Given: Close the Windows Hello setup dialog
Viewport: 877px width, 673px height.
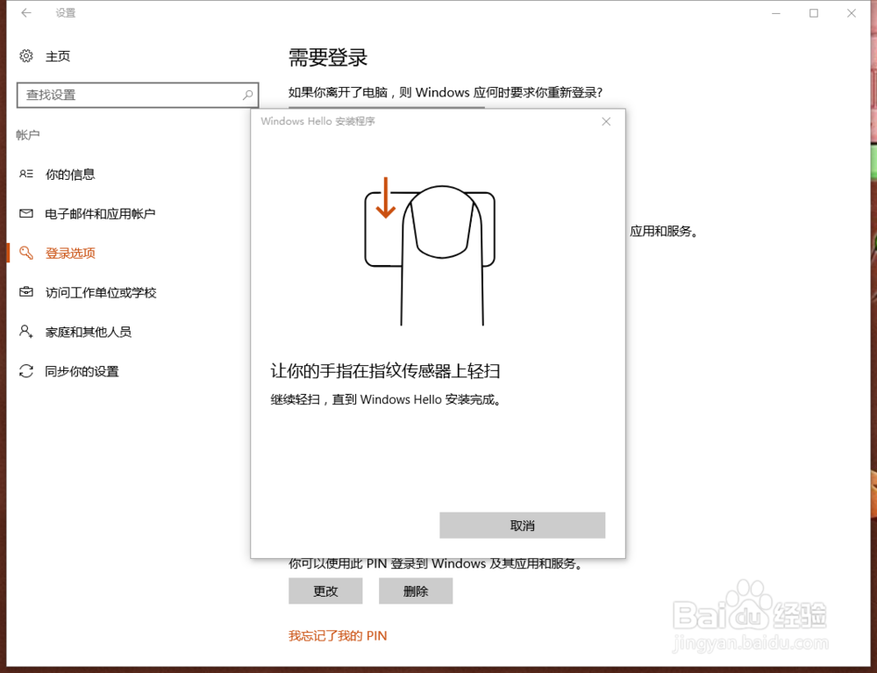Looking at the screenshot, I should [x=606, y=121].
